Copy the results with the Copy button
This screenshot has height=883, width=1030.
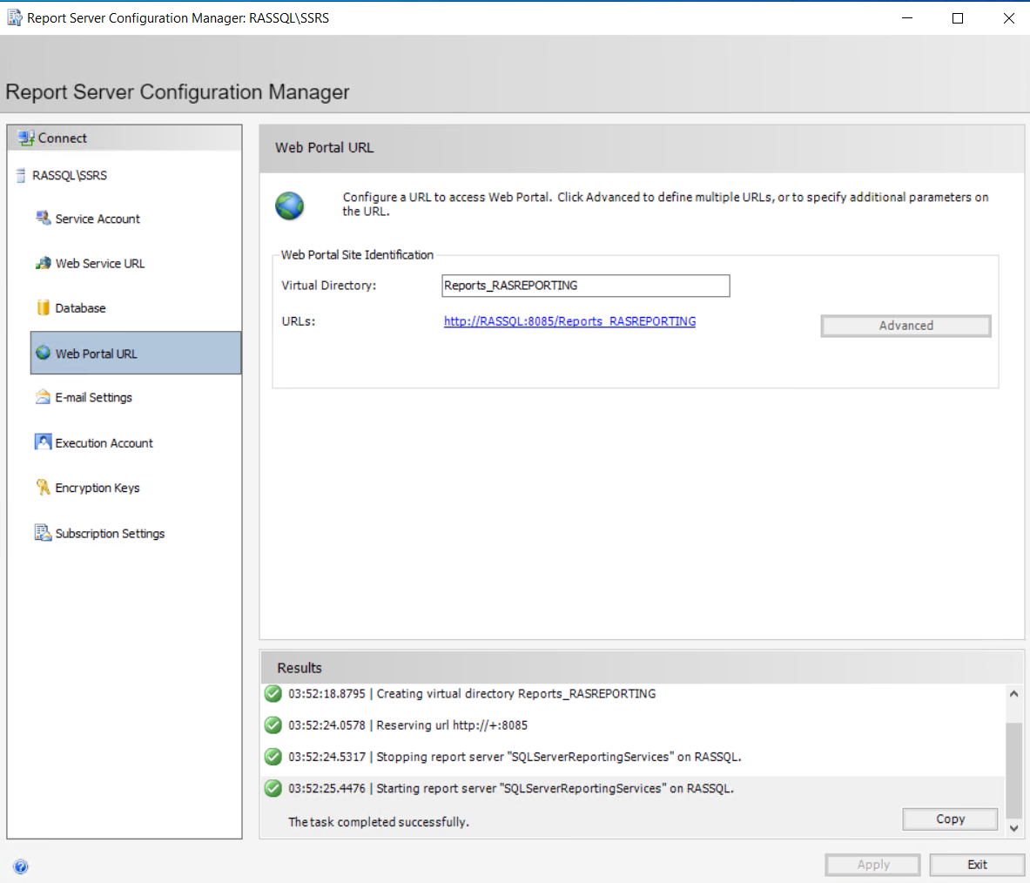tap(950, 819)
